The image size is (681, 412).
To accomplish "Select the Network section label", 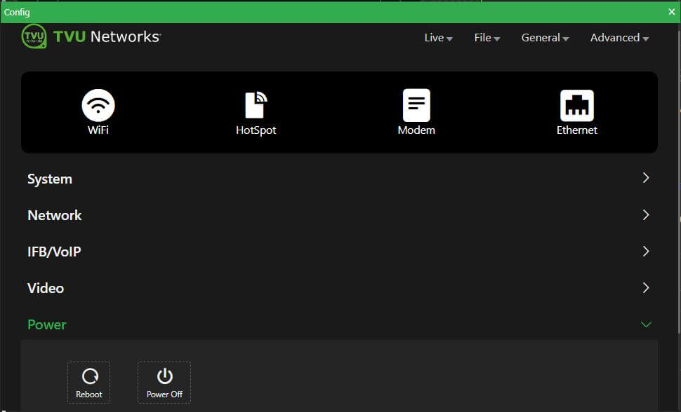I will pyautogui.click(x=54, y=215).
